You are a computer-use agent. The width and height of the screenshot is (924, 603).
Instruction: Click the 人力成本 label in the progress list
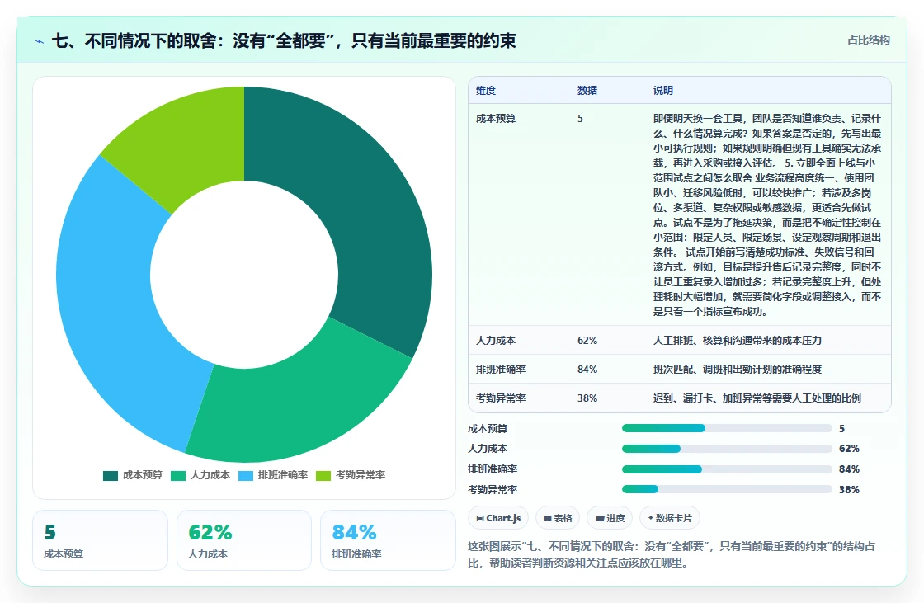[x=488, y=449]
